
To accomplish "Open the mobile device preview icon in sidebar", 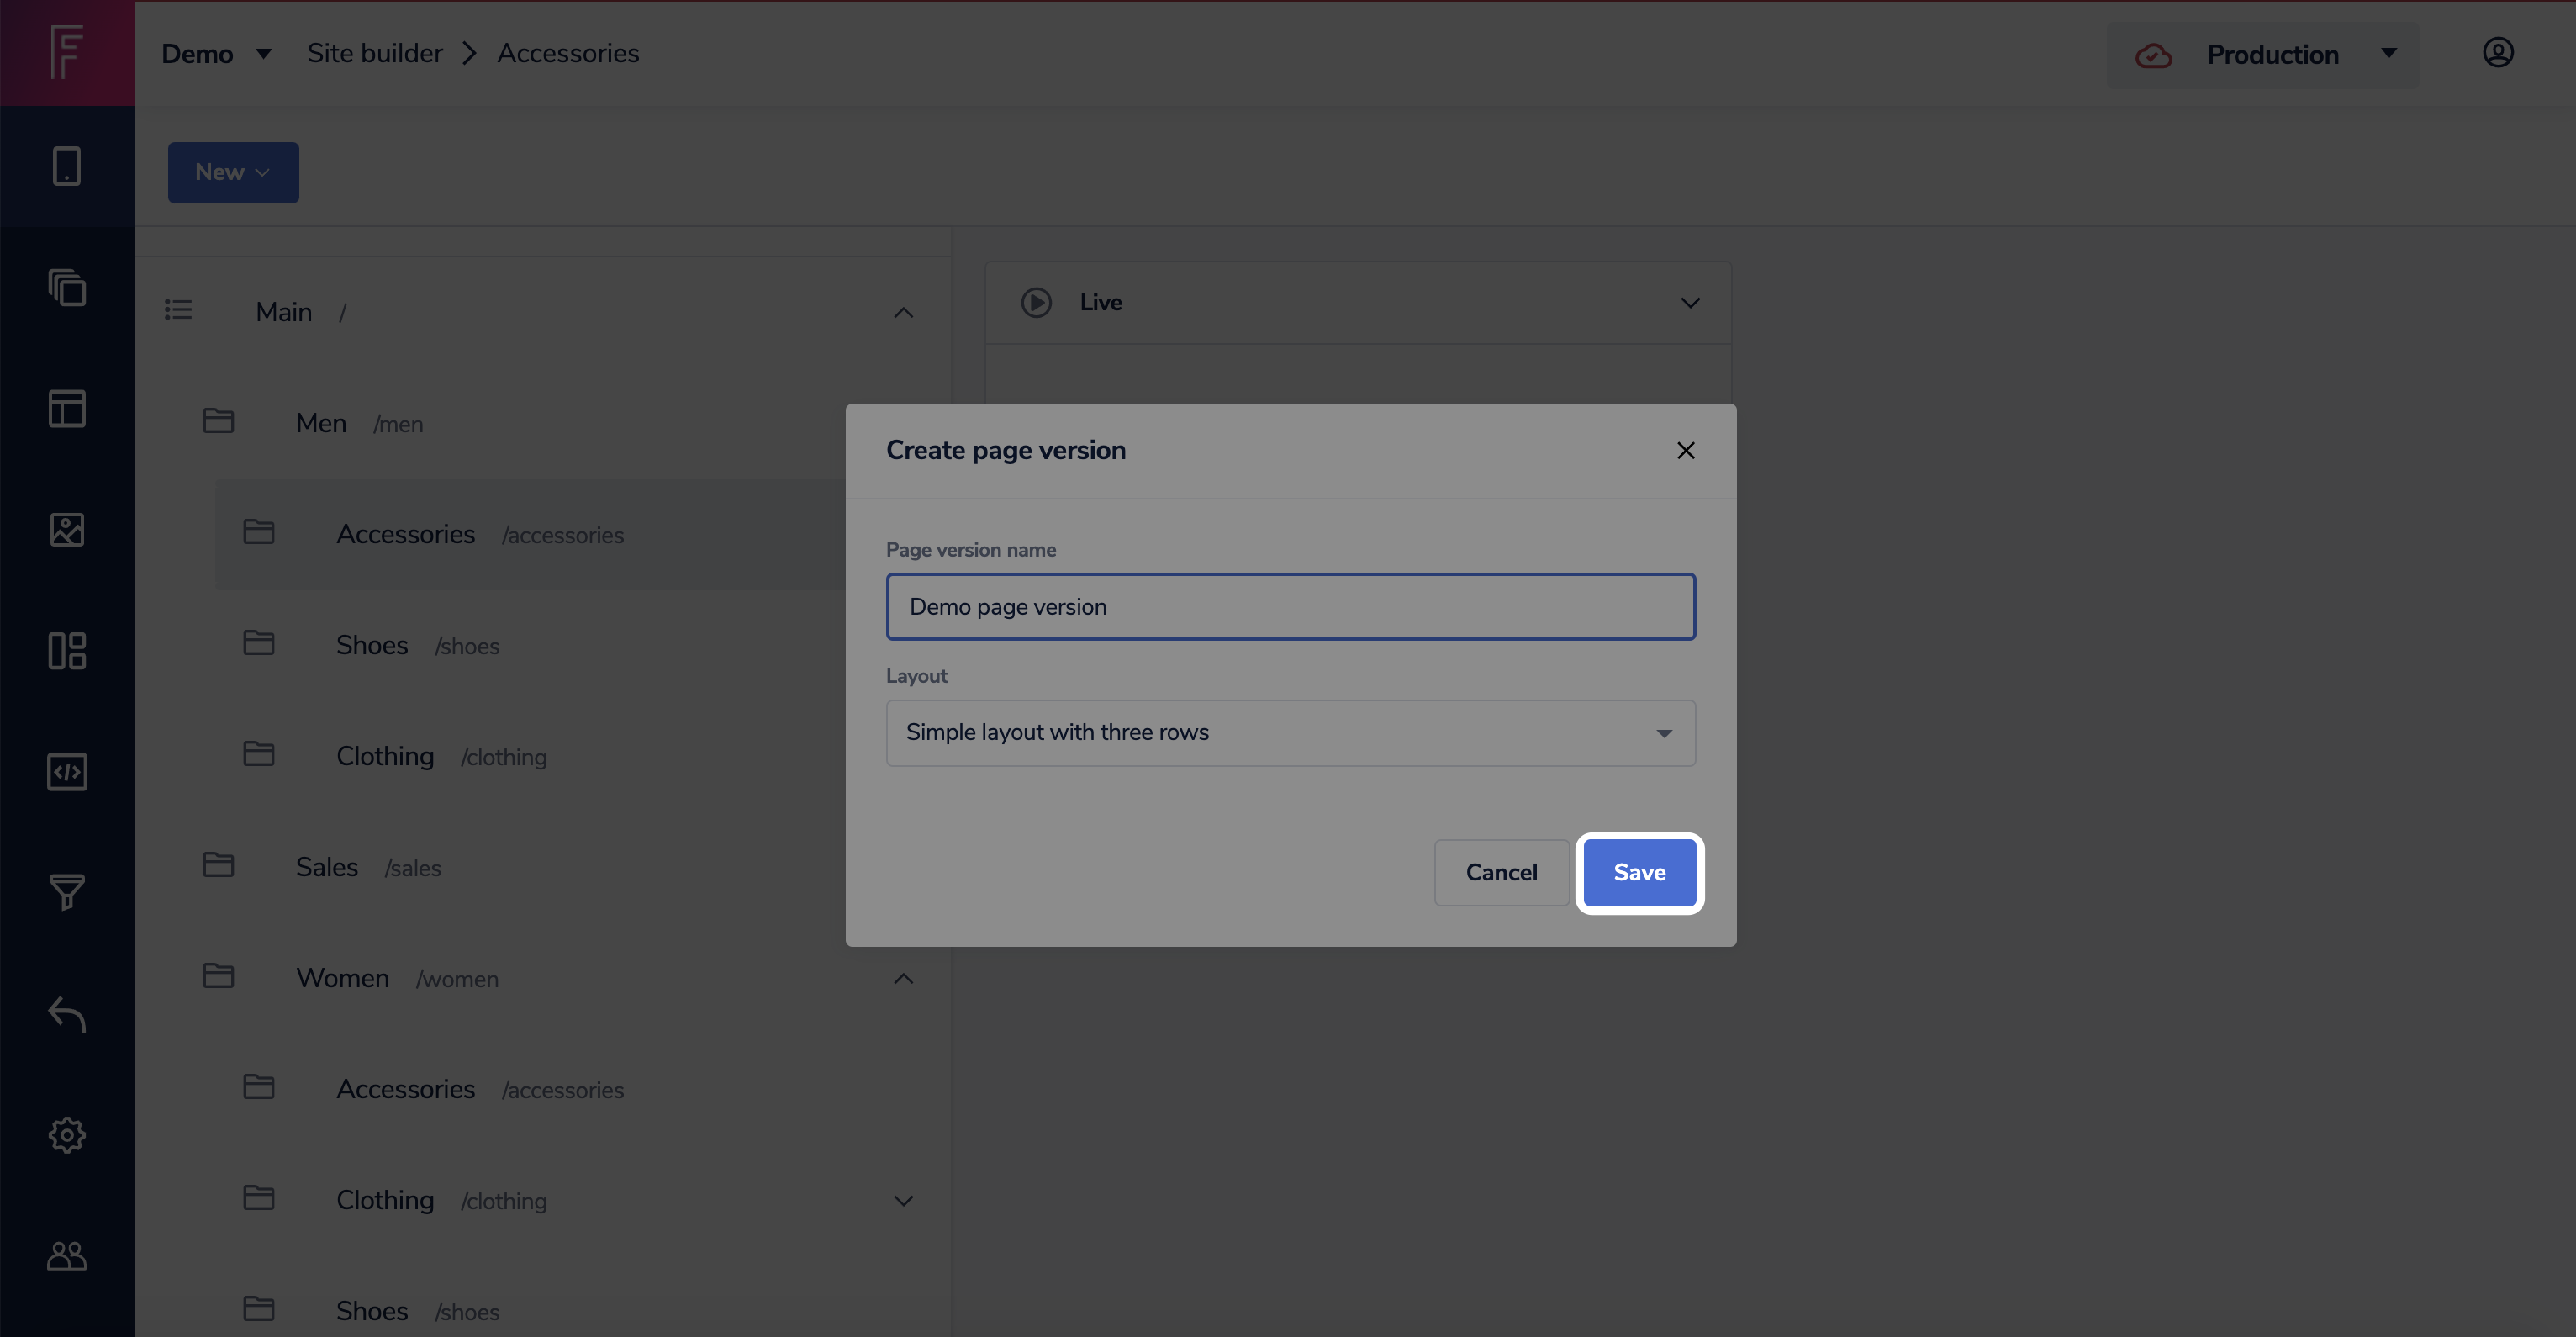I will pyautogui.click(x=66, y=166).
